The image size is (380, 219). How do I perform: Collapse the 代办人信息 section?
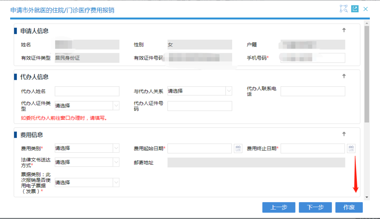(344, 76)
